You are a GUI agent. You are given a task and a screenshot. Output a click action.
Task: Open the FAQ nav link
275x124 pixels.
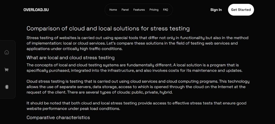pyautogui.click(x=165, y=10)
